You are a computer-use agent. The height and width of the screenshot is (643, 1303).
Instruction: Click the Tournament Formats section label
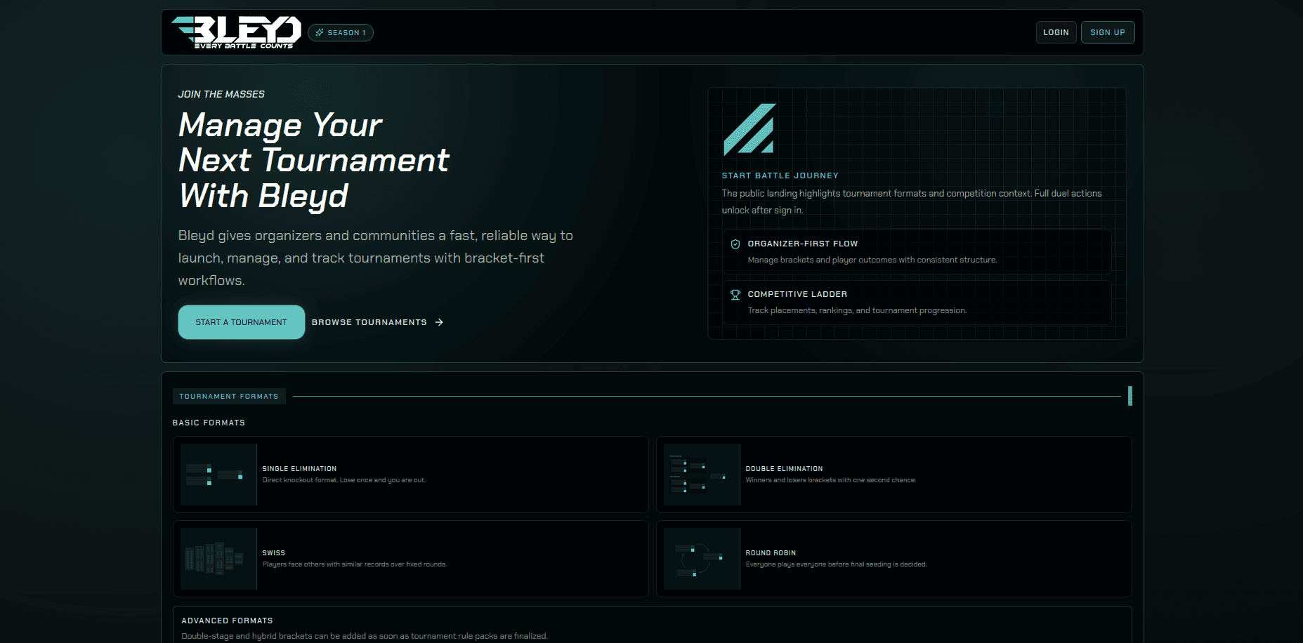point(229,397)
